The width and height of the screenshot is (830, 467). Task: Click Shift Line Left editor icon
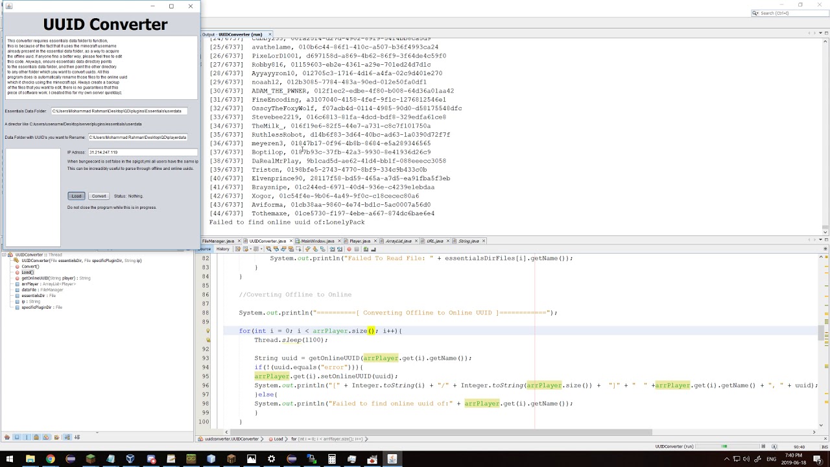(x=332, y=249)
